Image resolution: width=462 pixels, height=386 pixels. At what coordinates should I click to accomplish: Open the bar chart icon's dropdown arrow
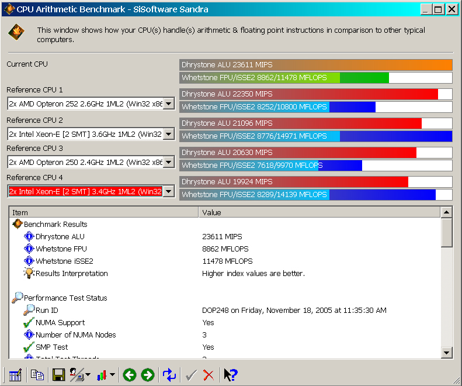[x=112, y=375]
